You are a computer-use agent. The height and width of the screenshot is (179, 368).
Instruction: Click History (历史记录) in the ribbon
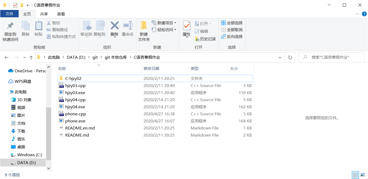pyautogui.click(x=205, y=39)
